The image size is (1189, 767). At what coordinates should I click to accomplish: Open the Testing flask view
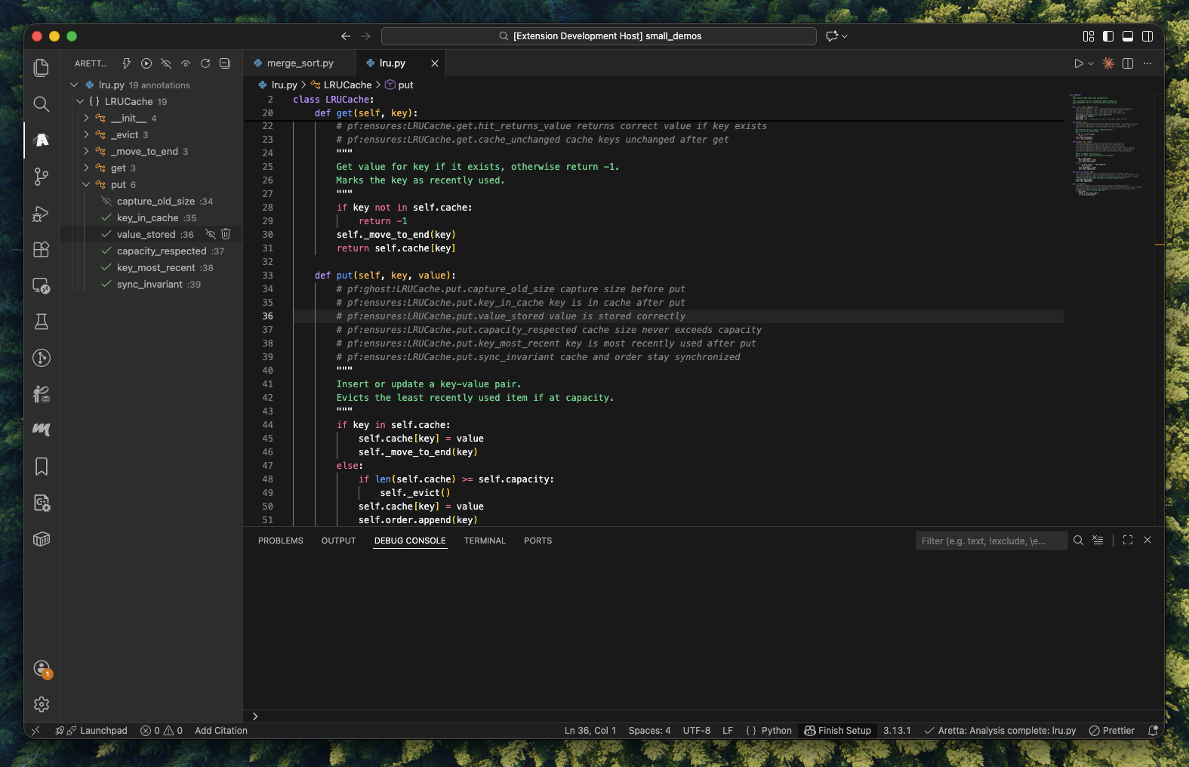point(42,322)
